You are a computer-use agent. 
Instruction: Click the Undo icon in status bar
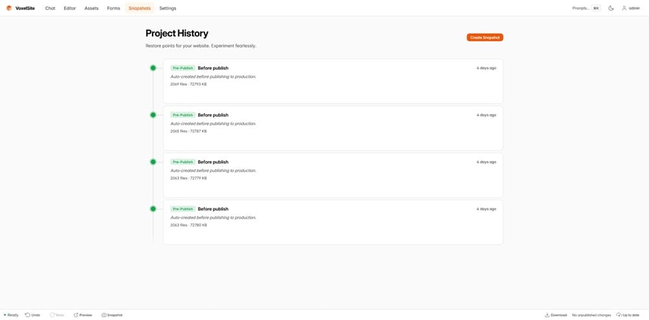tap(28, 315)
